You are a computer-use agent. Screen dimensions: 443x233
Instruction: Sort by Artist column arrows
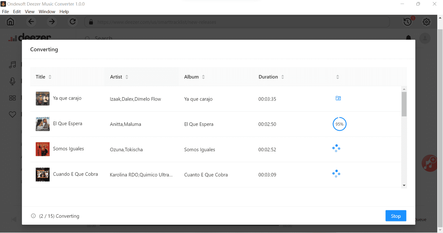(x=127, y=77)
